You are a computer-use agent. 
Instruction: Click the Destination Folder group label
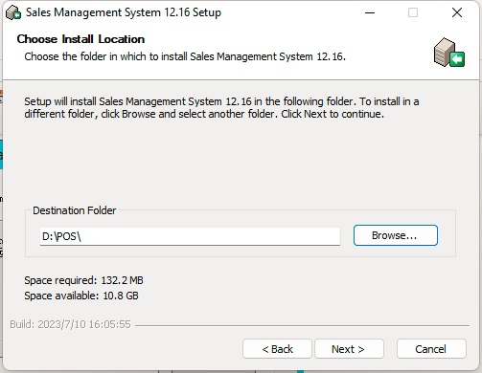tap(75, 210)
